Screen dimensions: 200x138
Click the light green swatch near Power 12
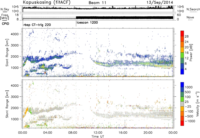182,55
